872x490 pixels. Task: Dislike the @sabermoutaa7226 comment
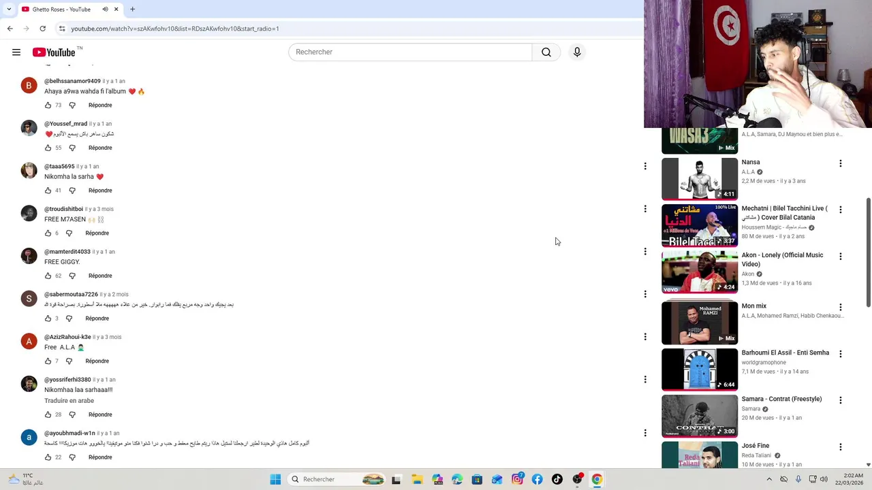(x=69, y=318)
